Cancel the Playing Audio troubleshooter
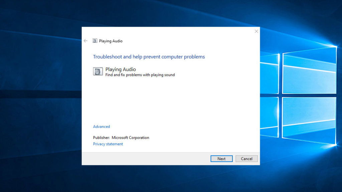Screen dimensions: 342x192 (246, 159)
